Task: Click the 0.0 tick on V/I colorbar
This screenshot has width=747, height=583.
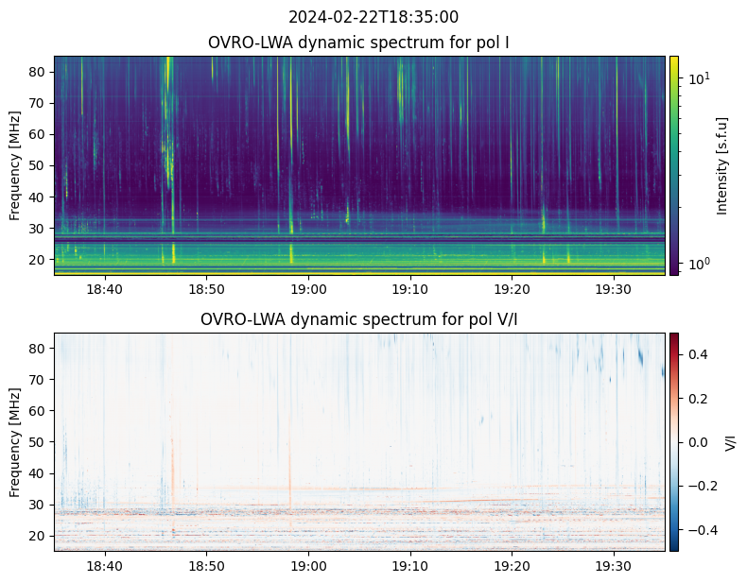Action: [x=697, y=441]
